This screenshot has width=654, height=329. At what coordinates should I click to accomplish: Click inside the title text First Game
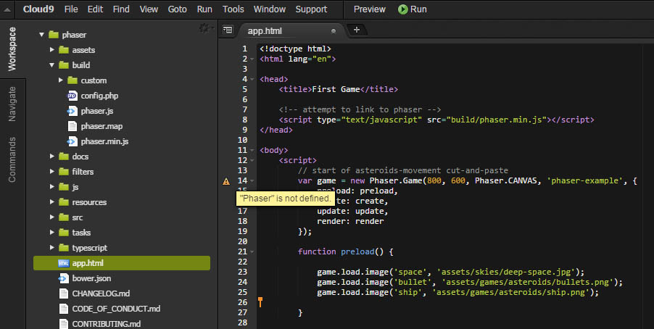336,89
